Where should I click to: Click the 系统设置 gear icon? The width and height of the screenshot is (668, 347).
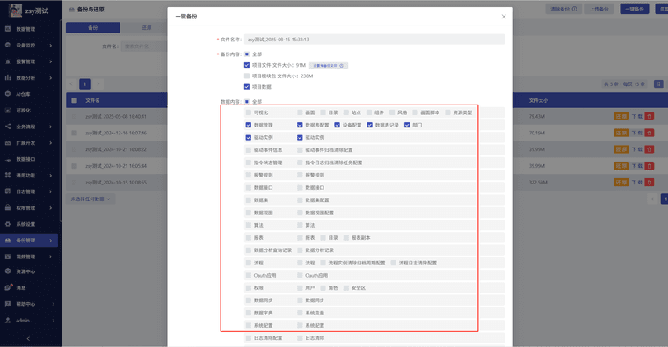pyautogui.click(x=8, y=224)
